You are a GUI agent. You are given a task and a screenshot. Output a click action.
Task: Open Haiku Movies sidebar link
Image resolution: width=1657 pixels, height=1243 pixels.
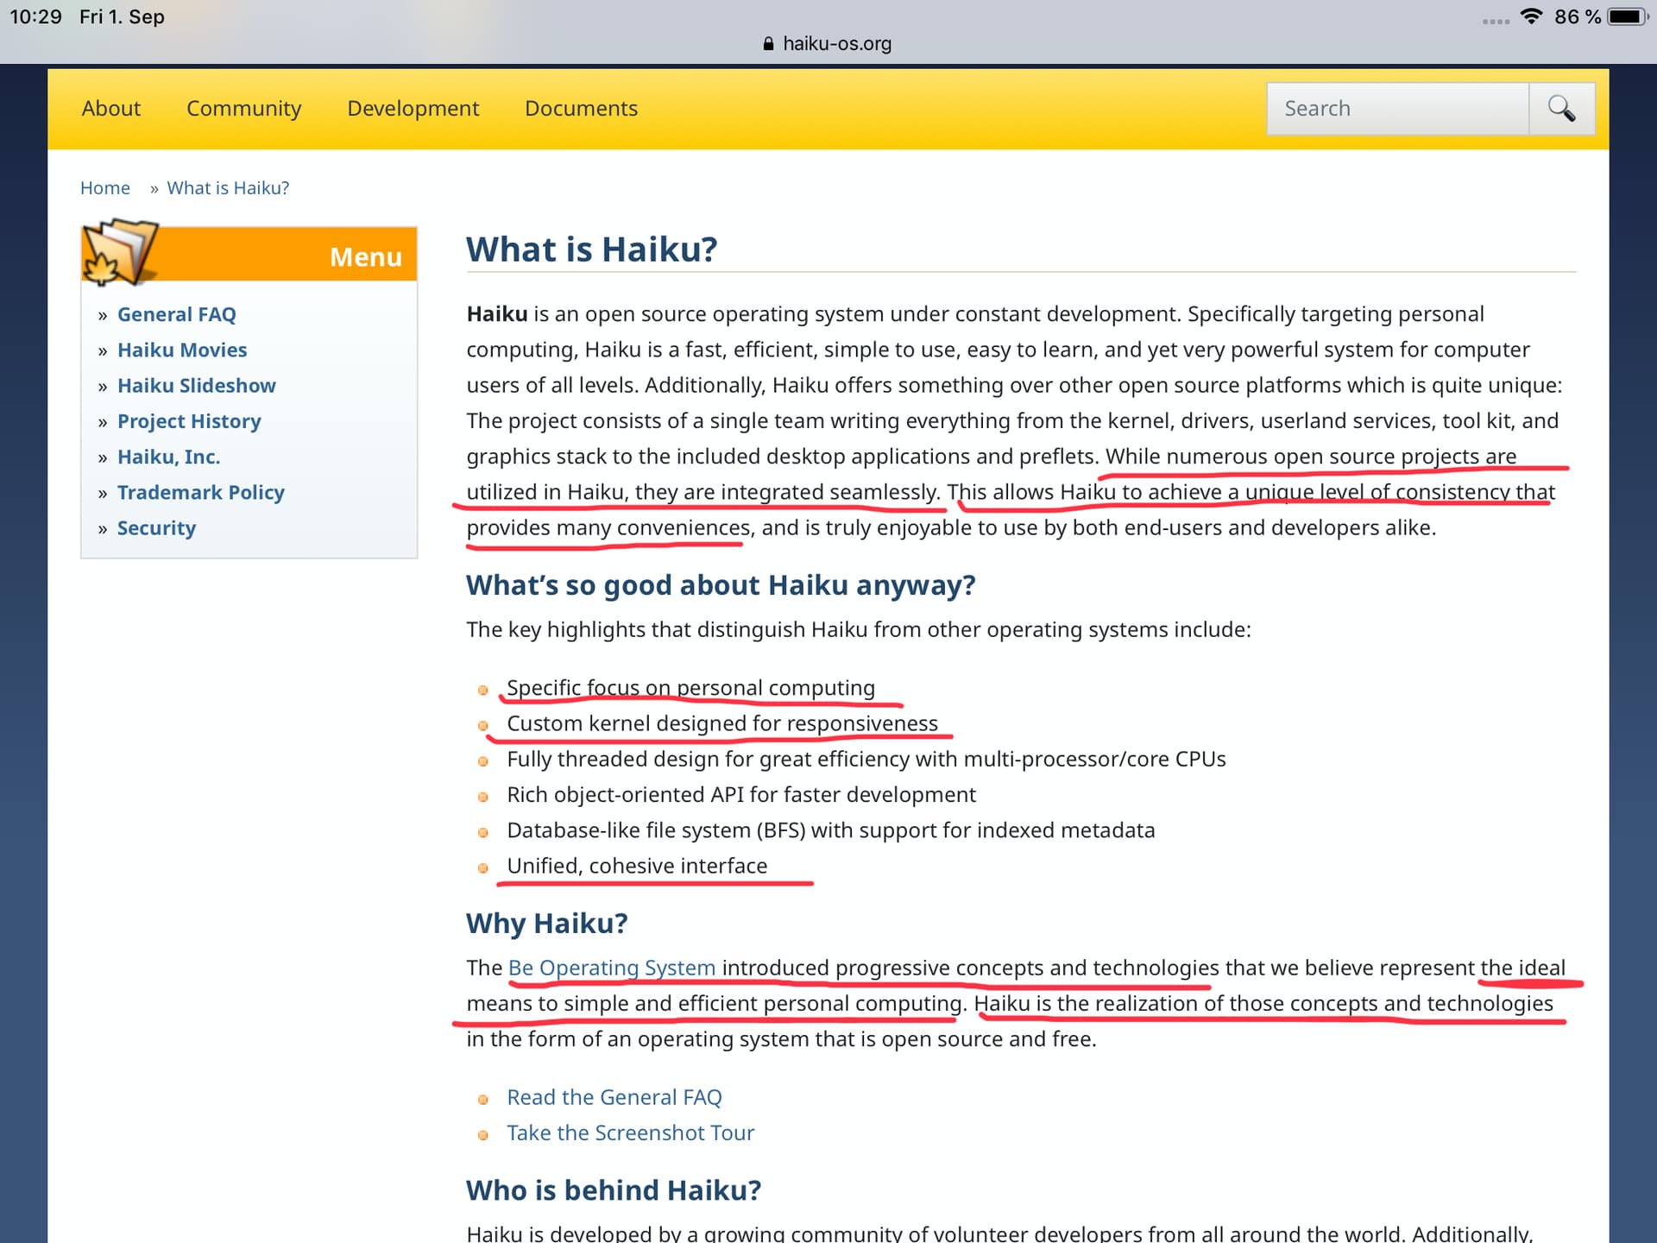(182, 350)
